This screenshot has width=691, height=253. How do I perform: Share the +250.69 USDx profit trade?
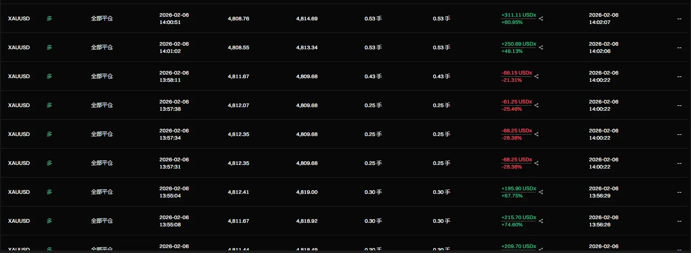click(x=541, y=47)
